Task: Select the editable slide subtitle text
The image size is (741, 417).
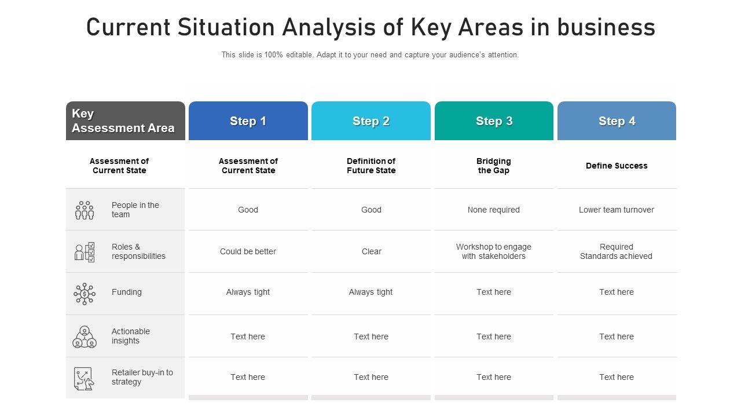Action: (x=370, y=55)
